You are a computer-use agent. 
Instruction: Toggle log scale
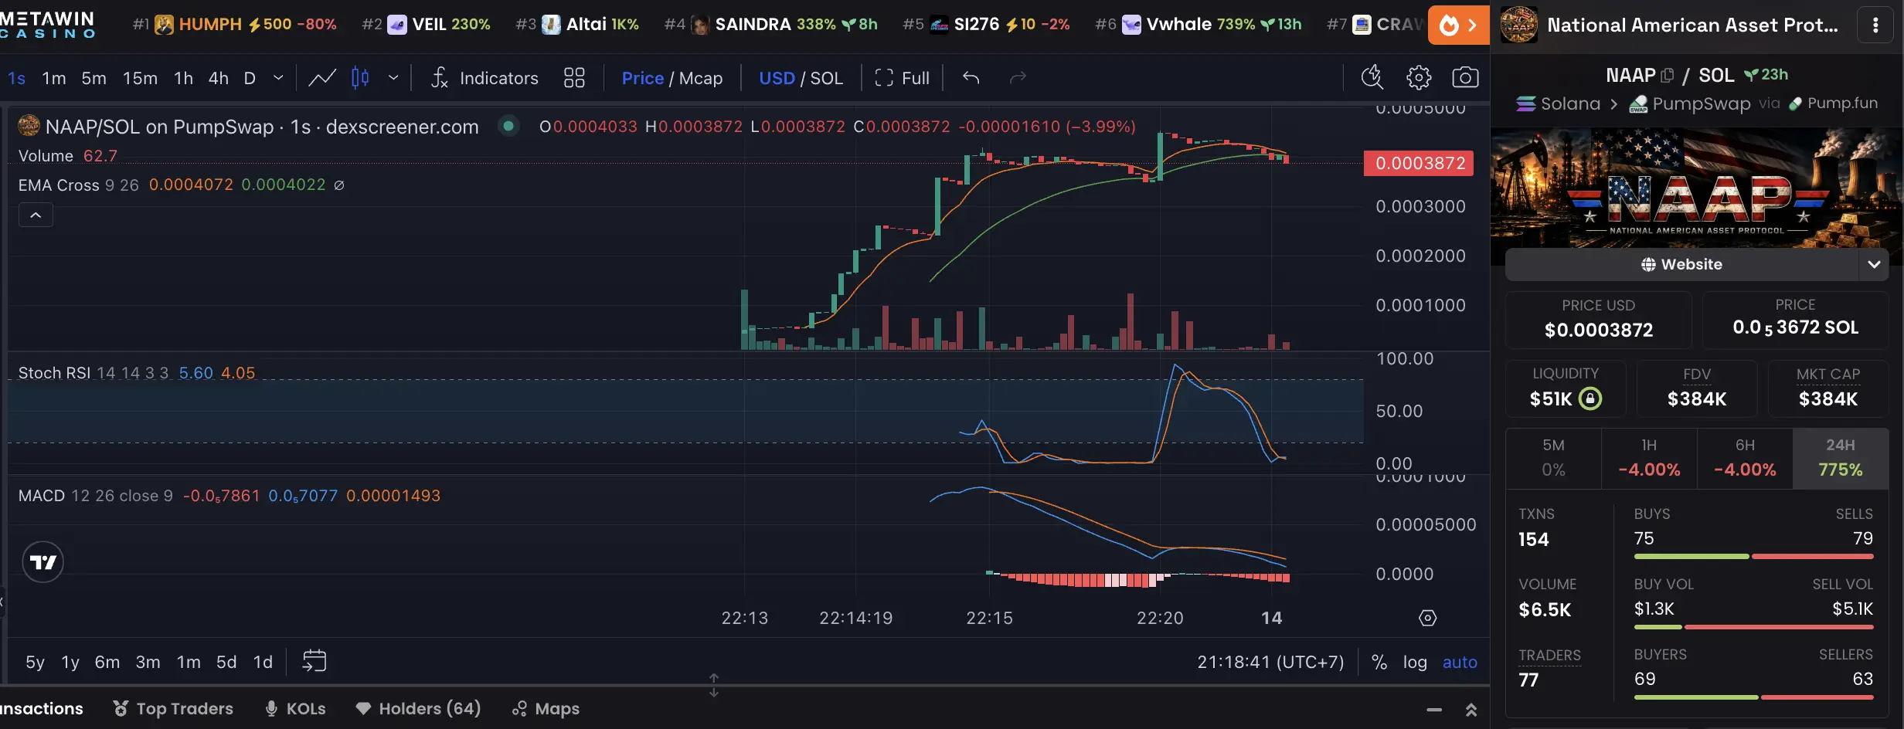click(x=1415, y=662)
